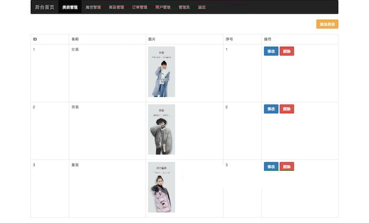Image resolution: width=369 pixels, height=223 pixels.
Task: Click 修改 for the 女装 row
Action: 271,51
